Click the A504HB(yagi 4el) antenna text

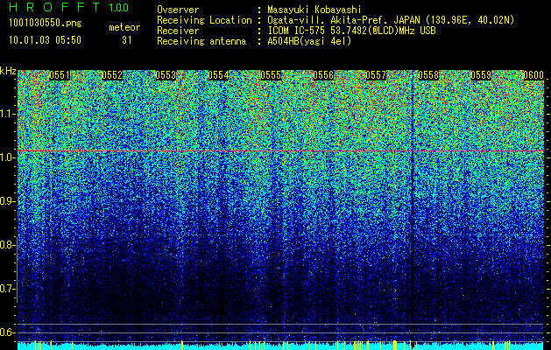point(309,41)
